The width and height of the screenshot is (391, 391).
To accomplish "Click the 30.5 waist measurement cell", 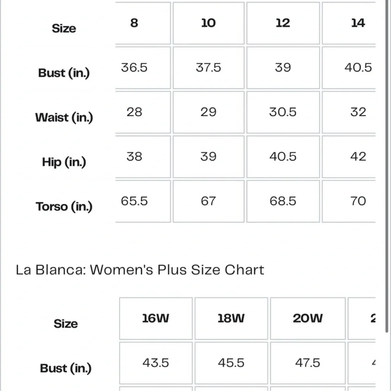I will tap(283, 112).
